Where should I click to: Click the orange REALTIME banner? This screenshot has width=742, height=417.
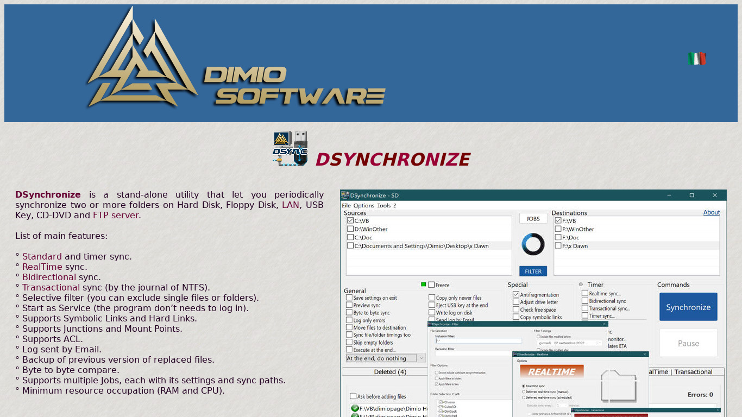552,371
